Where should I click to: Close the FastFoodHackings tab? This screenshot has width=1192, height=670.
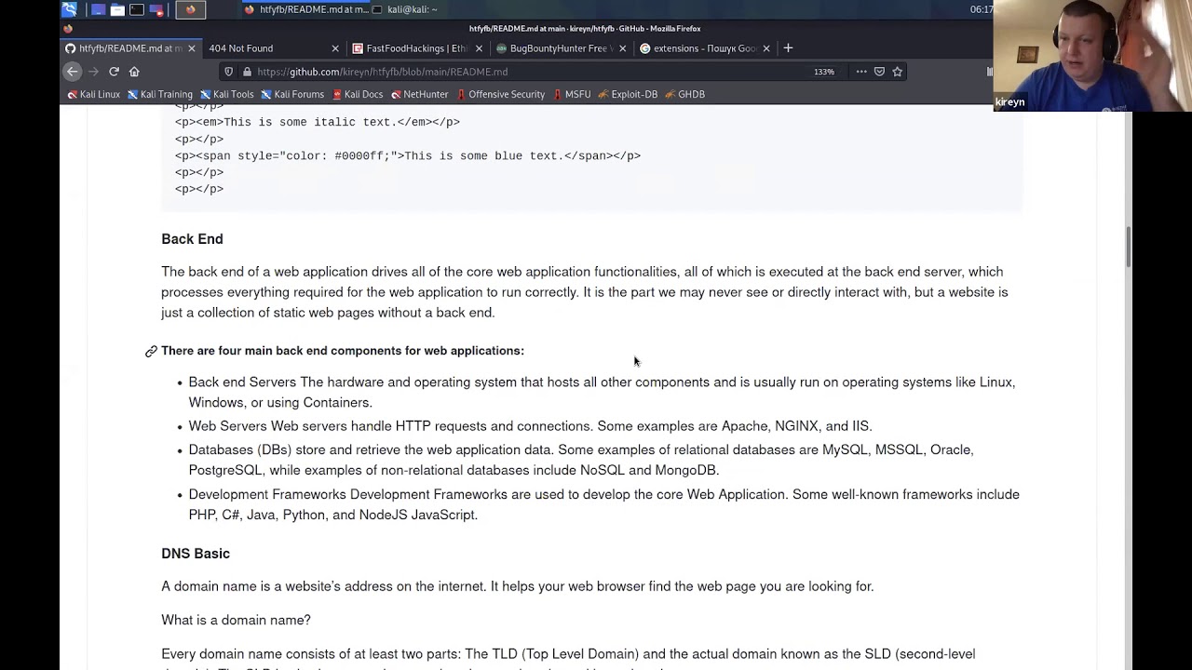pyautogui.click(x=480, y=48)
